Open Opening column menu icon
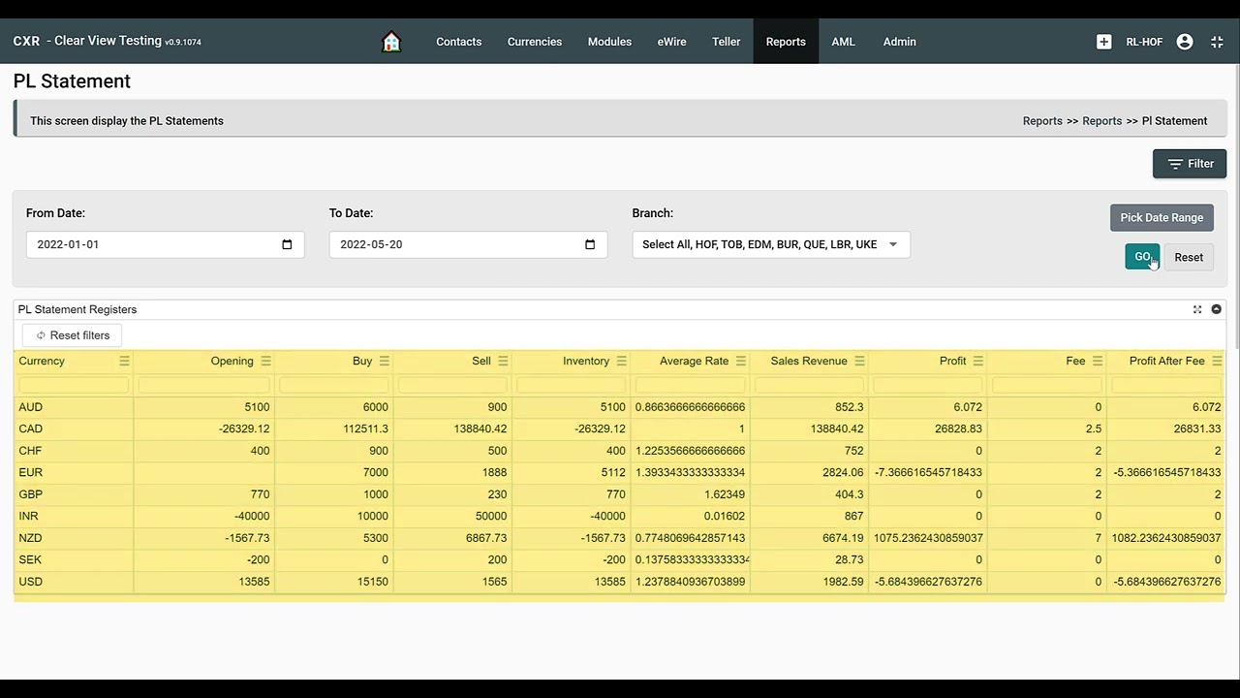 [265, 361]
